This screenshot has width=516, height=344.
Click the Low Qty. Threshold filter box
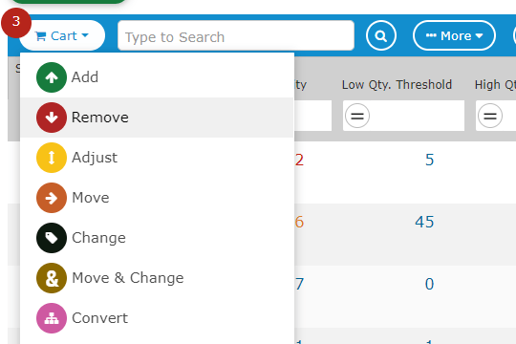pos(403,116)
